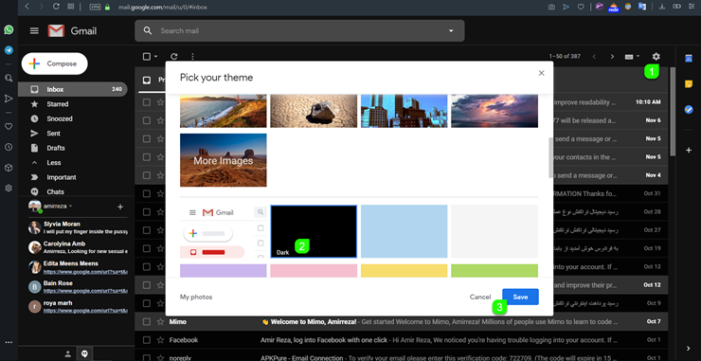Open the More options three-dot menu
The height and width of the screenshot is (361, 701).
coord(192,56)
